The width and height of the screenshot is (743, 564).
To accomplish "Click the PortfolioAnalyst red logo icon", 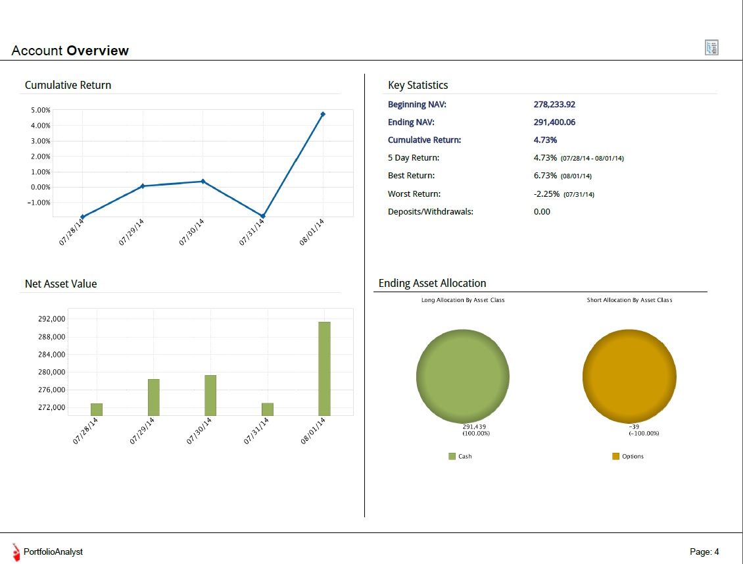I will click(x=16, y=552).
